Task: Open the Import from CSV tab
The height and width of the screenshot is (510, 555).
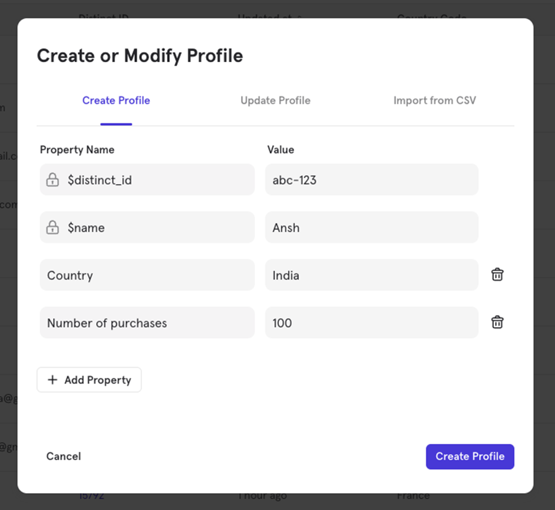Action: click(434, 101)
